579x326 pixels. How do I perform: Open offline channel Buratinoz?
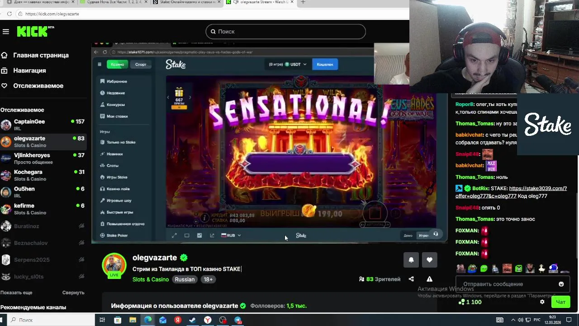(x=43, y=226)
